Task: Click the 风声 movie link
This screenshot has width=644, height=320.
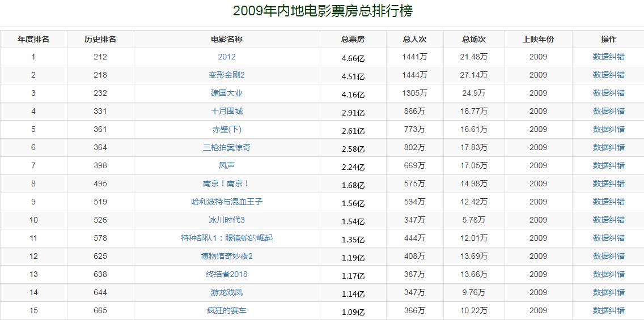Action: pos(226,165)
